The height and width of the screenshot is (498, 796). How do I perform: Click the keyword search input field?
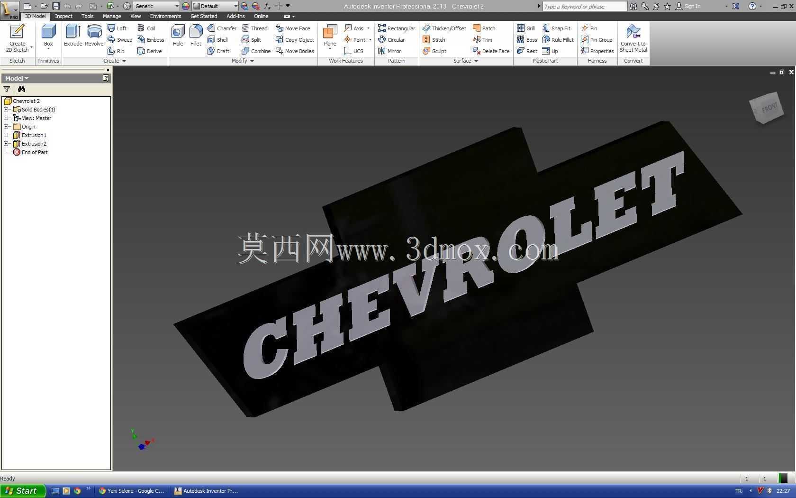tap(585, 6)
